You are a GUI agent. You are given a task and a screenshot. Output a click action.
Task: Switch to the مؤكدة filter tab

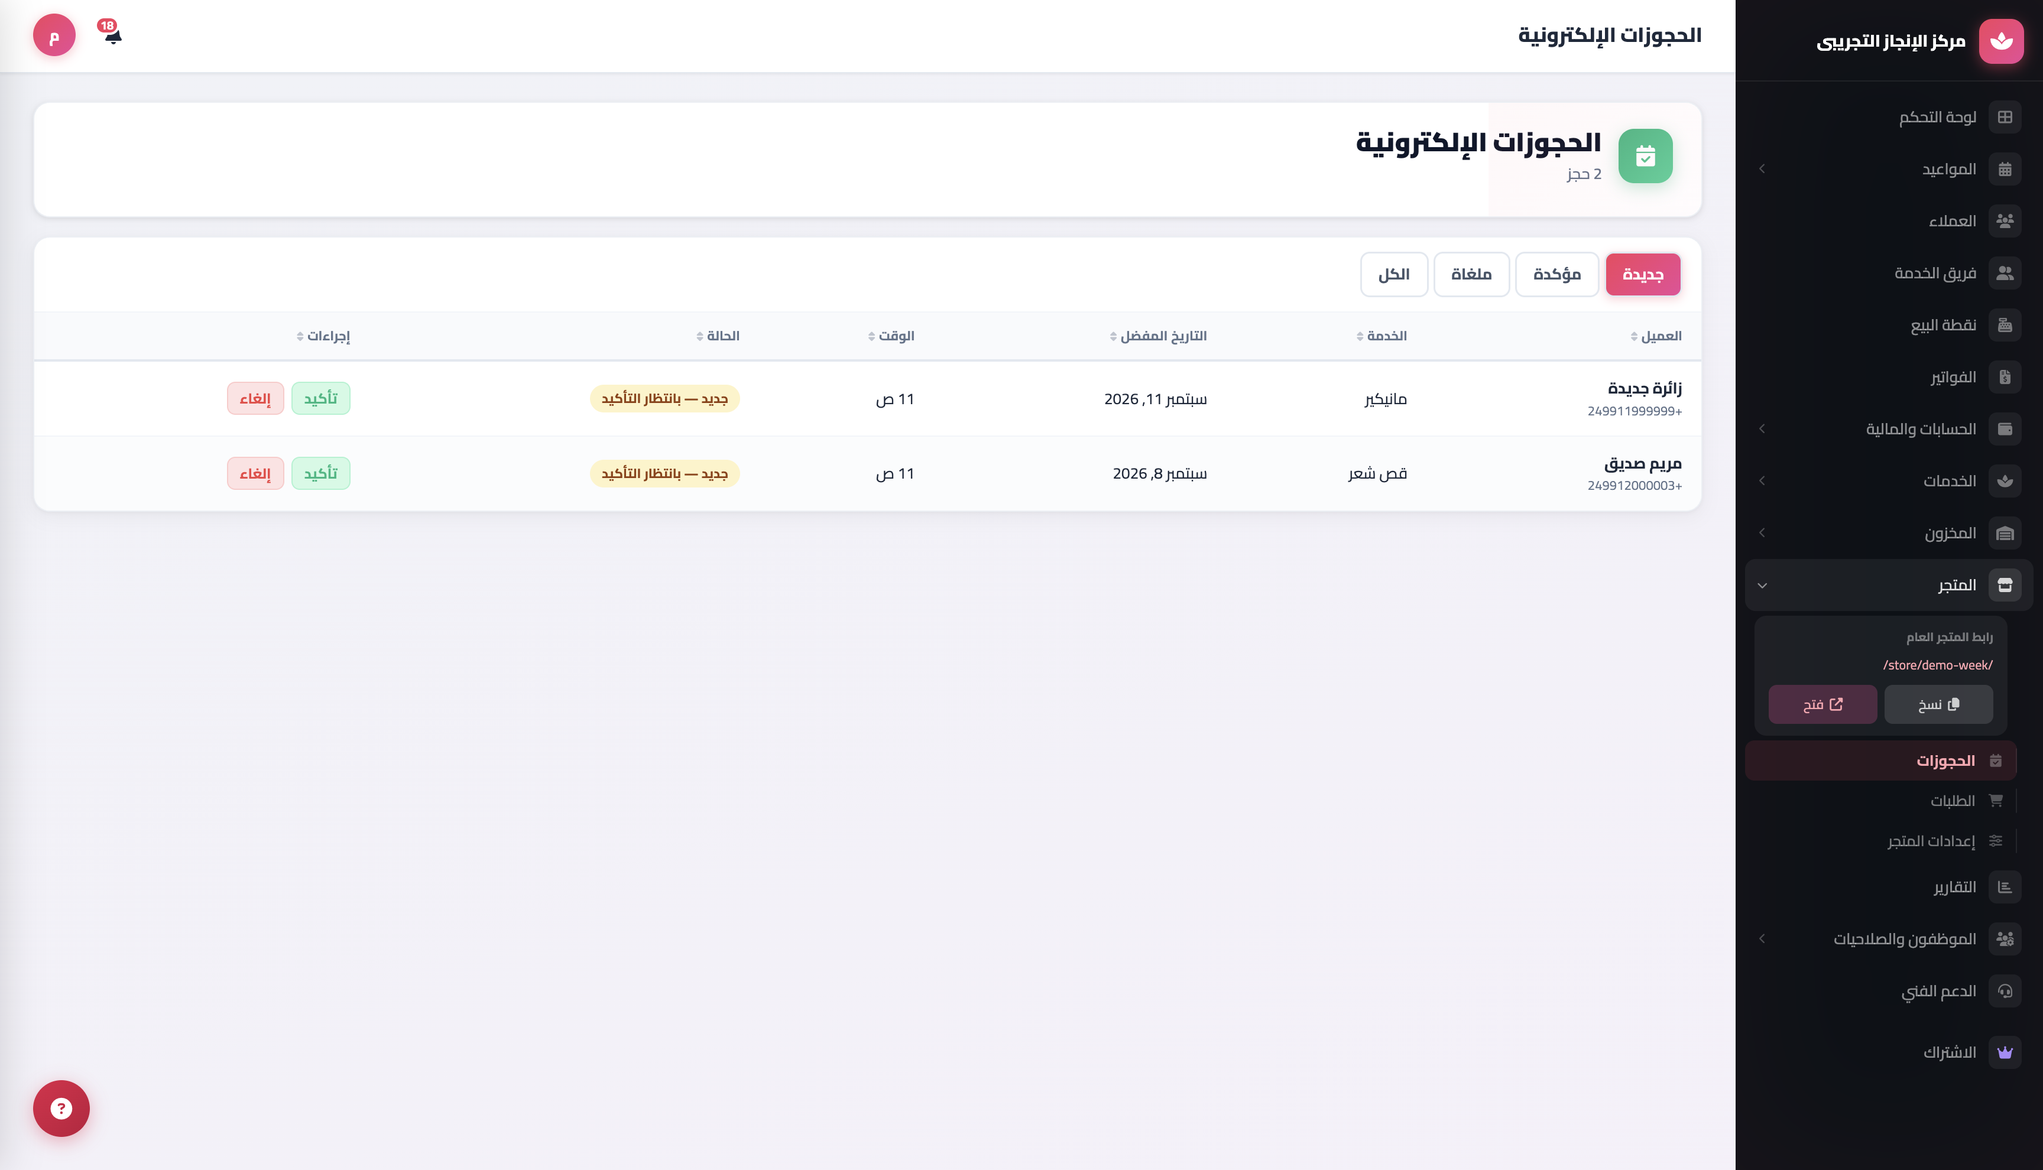point(1556,274)
